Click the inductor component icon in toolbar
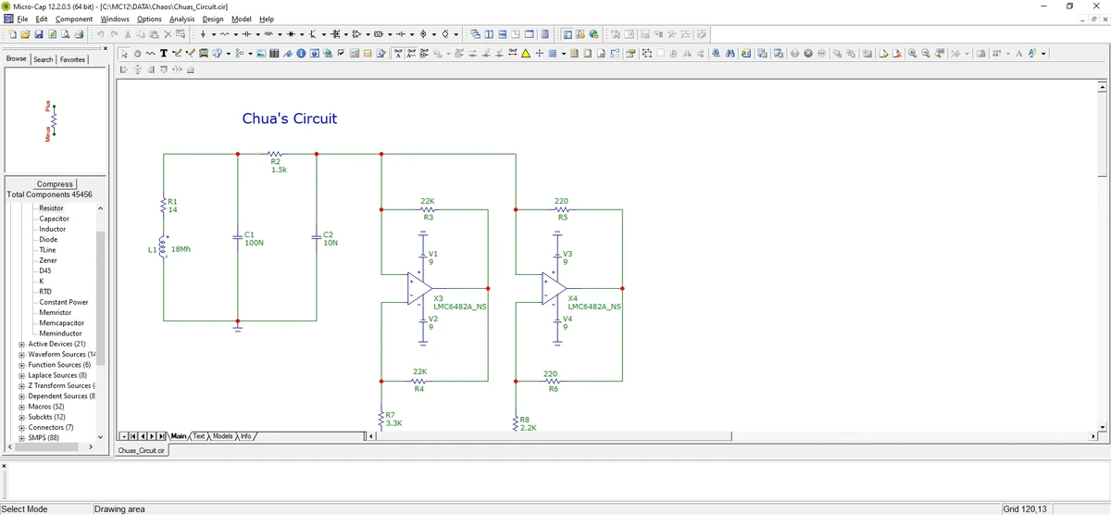This screenshot has height=515, width=1111. (268, 34)
